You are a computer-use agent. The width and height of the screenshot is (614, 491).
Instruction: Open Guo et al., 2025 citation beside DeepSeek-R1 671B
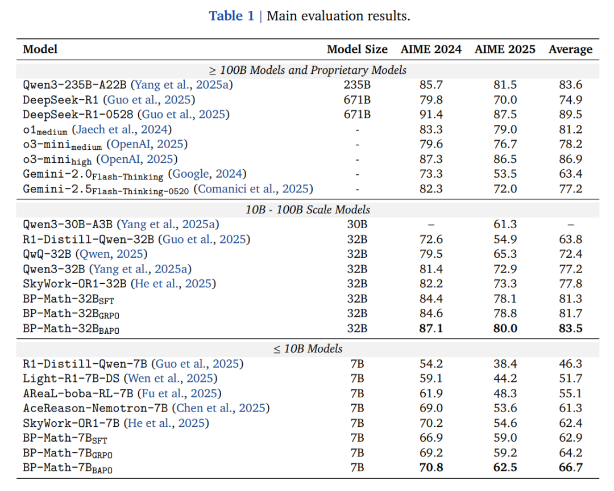[149, 100]
